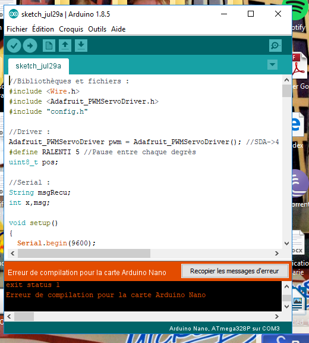Click the Arduino logo in title bar

(14, 14)
